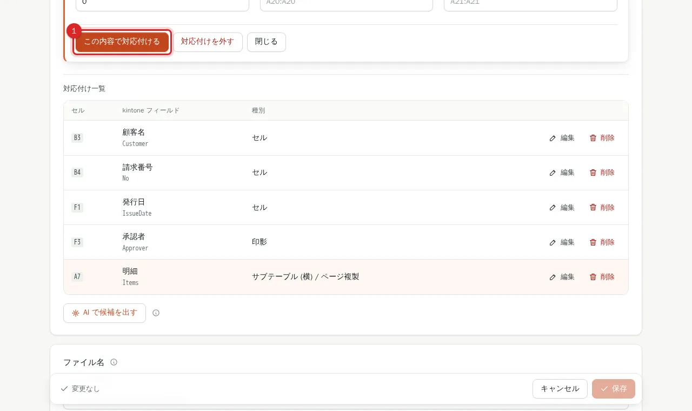The image size is (692, 411).
Task: Click the pencil icon for 請求番号 row
Action: click(x=553, y=173)
